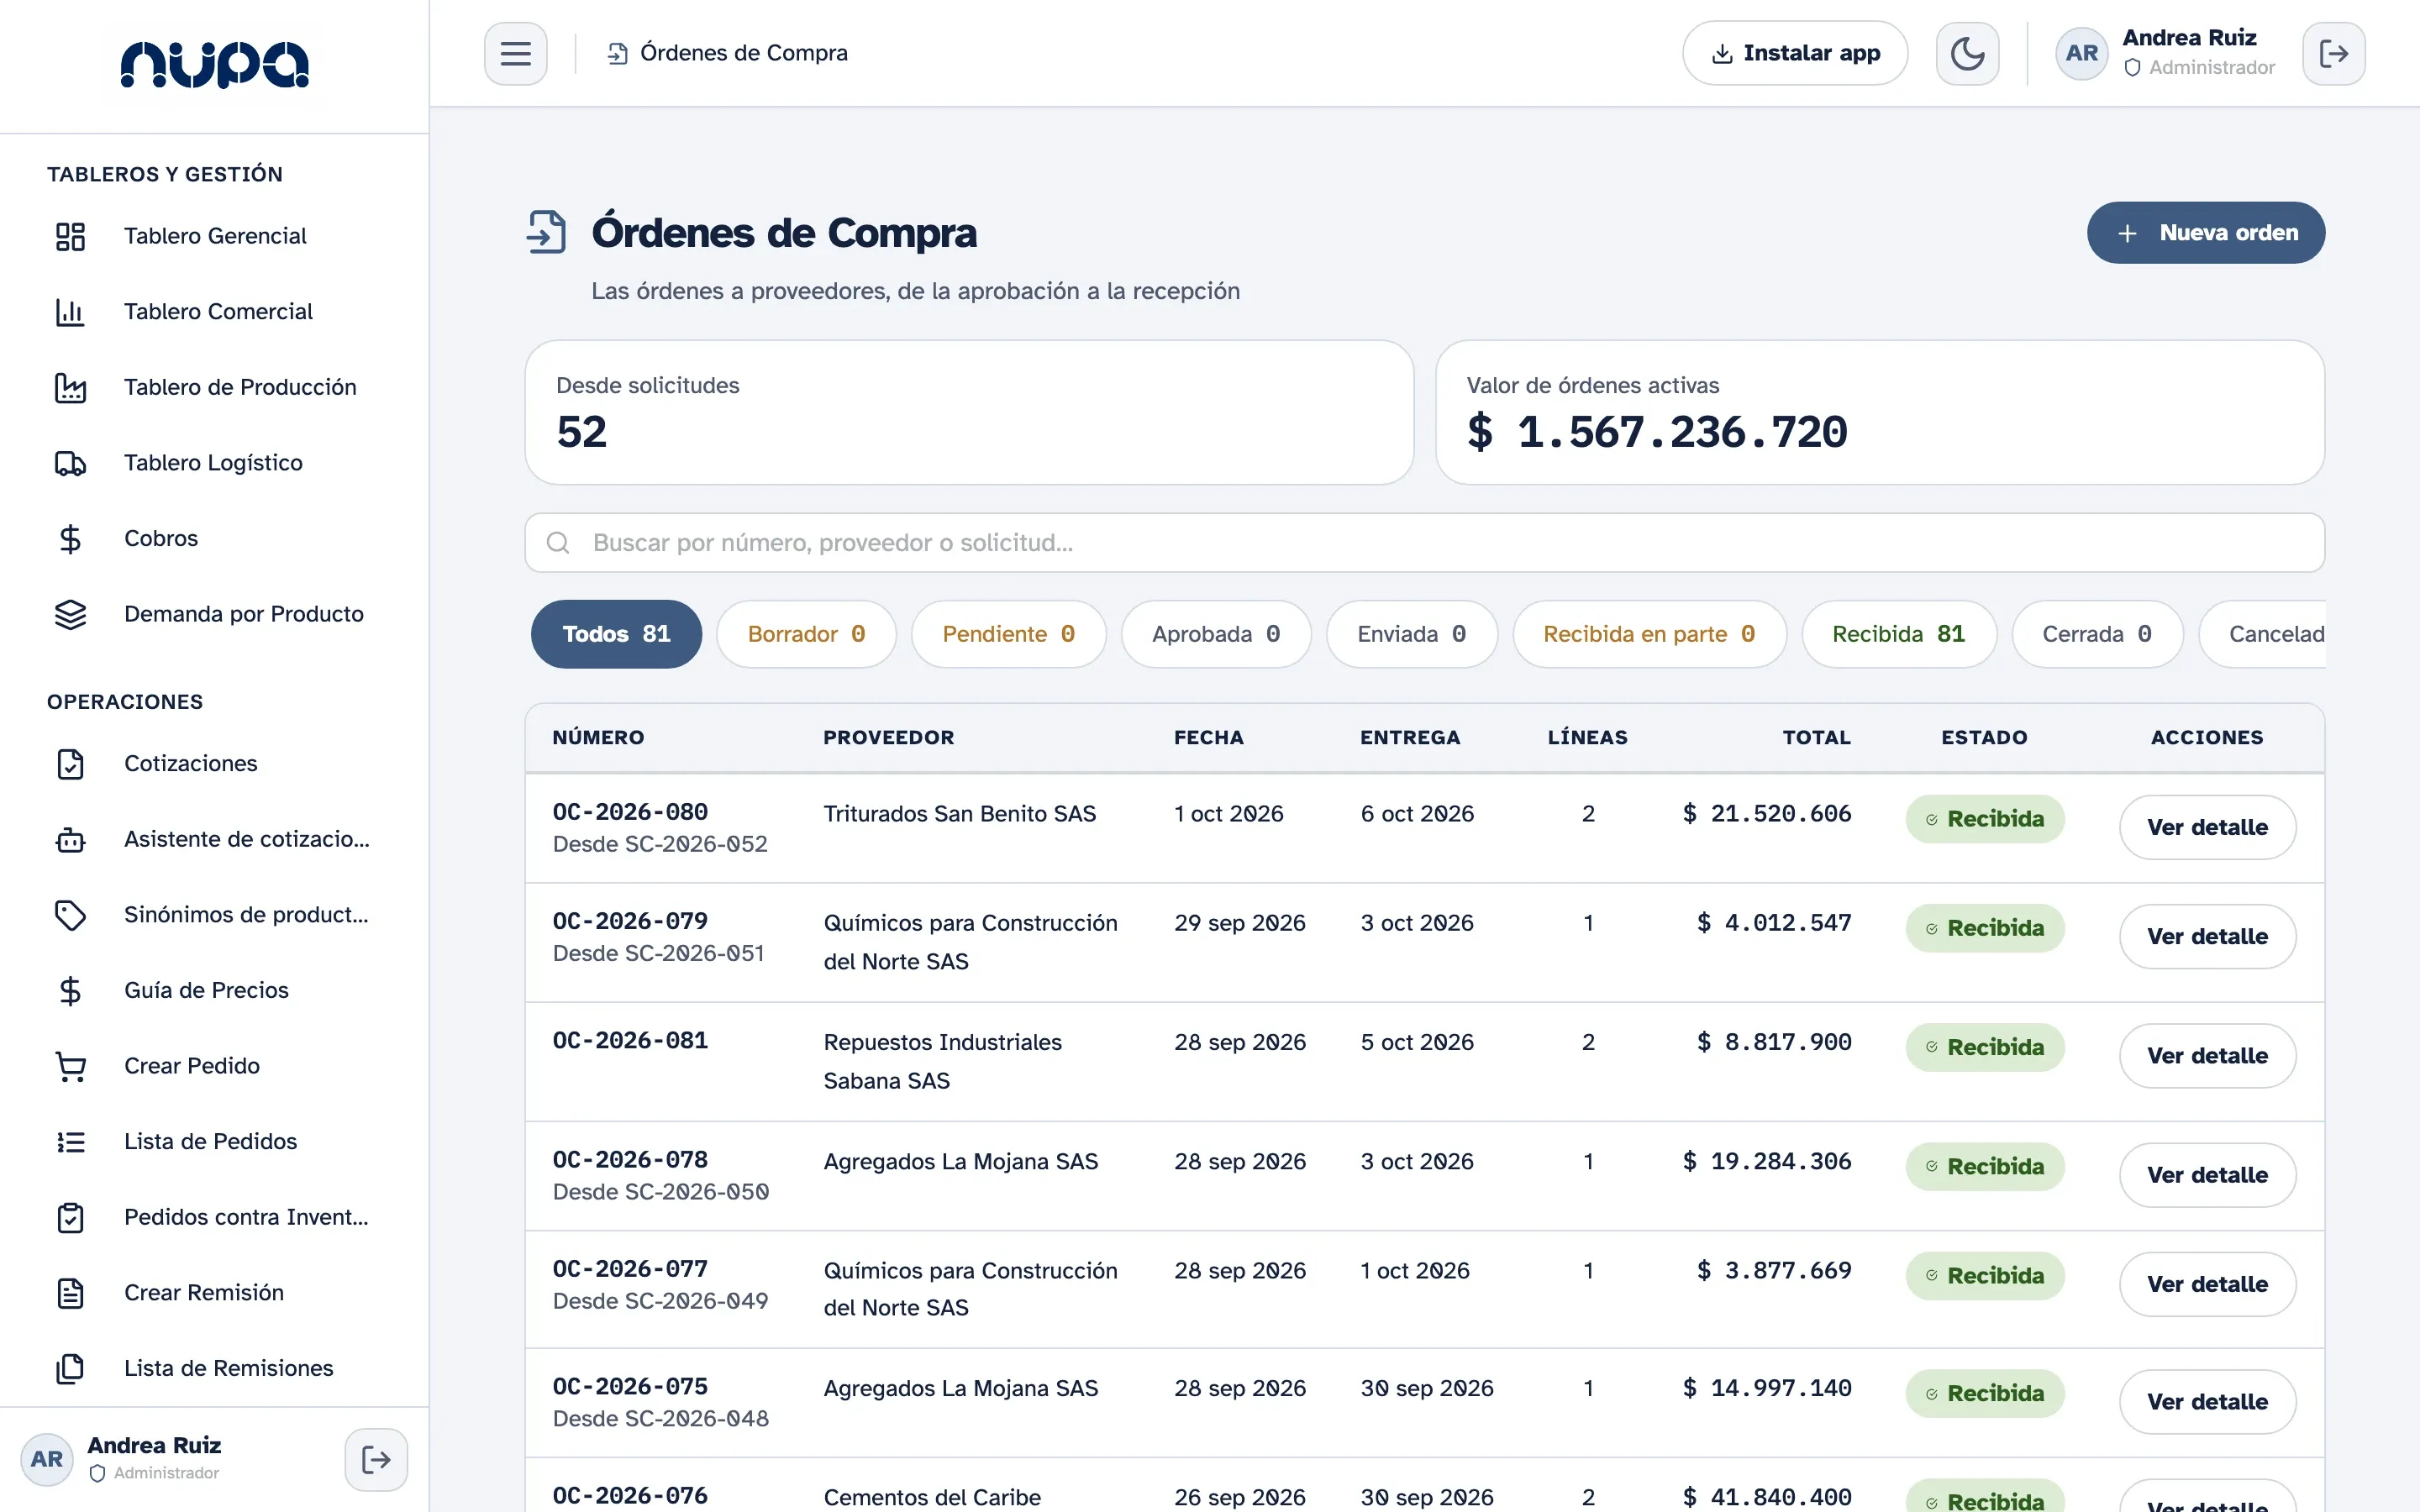This screenshot has height=1512, width=2420.
Task: Toggle the sidebar with hamburger menu
Action: (x=516, y=53)
